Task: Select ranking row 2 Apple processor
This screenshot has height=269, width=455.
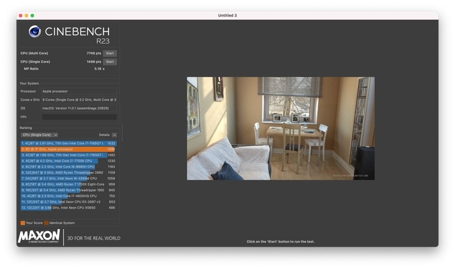Action: (x=69, y=149)
